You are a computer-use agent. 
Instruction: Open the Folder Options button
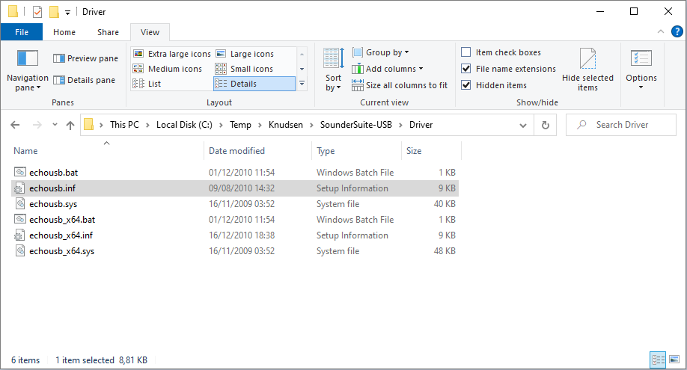pyautogui.click(x=641, y=70)
